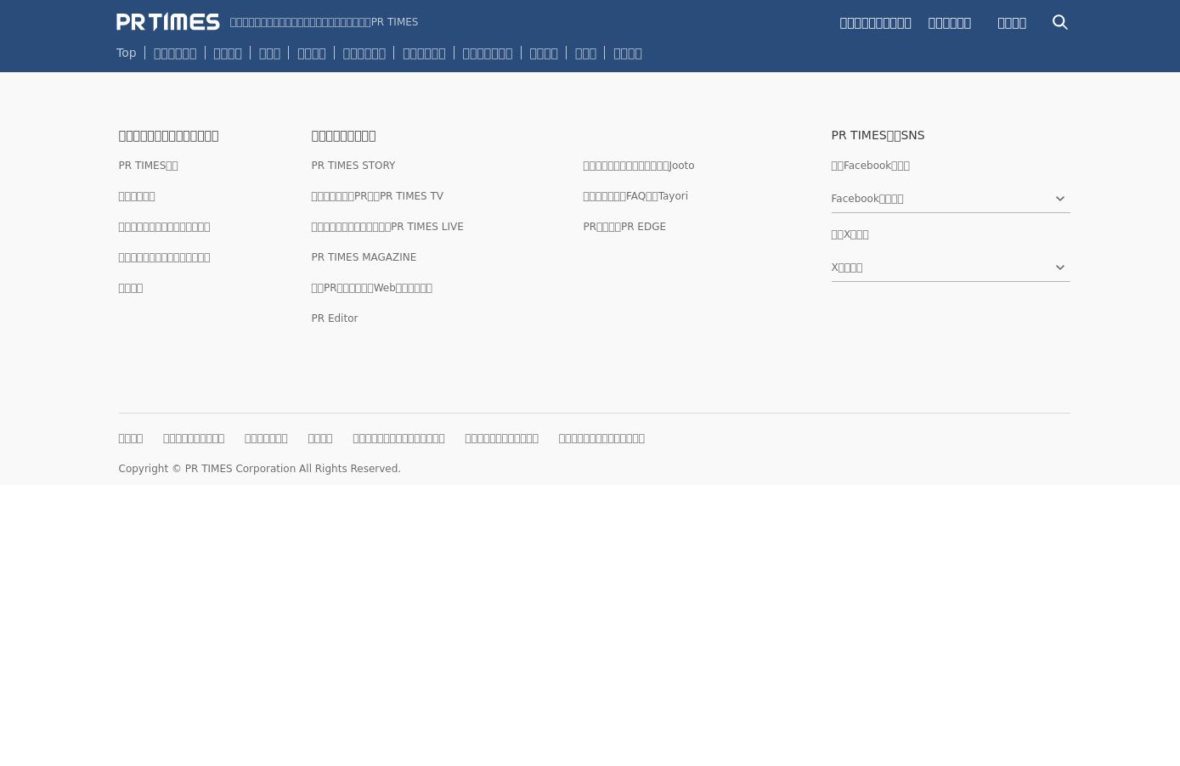Visit the Jooto link
This screenshot has height=766, width=1180.
pyautogui.click(x=638, y=166)
